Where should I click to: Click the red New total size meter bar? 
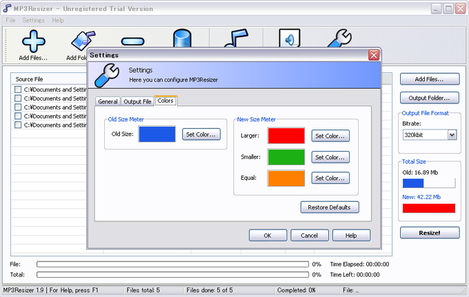click(x=429, y=208)
